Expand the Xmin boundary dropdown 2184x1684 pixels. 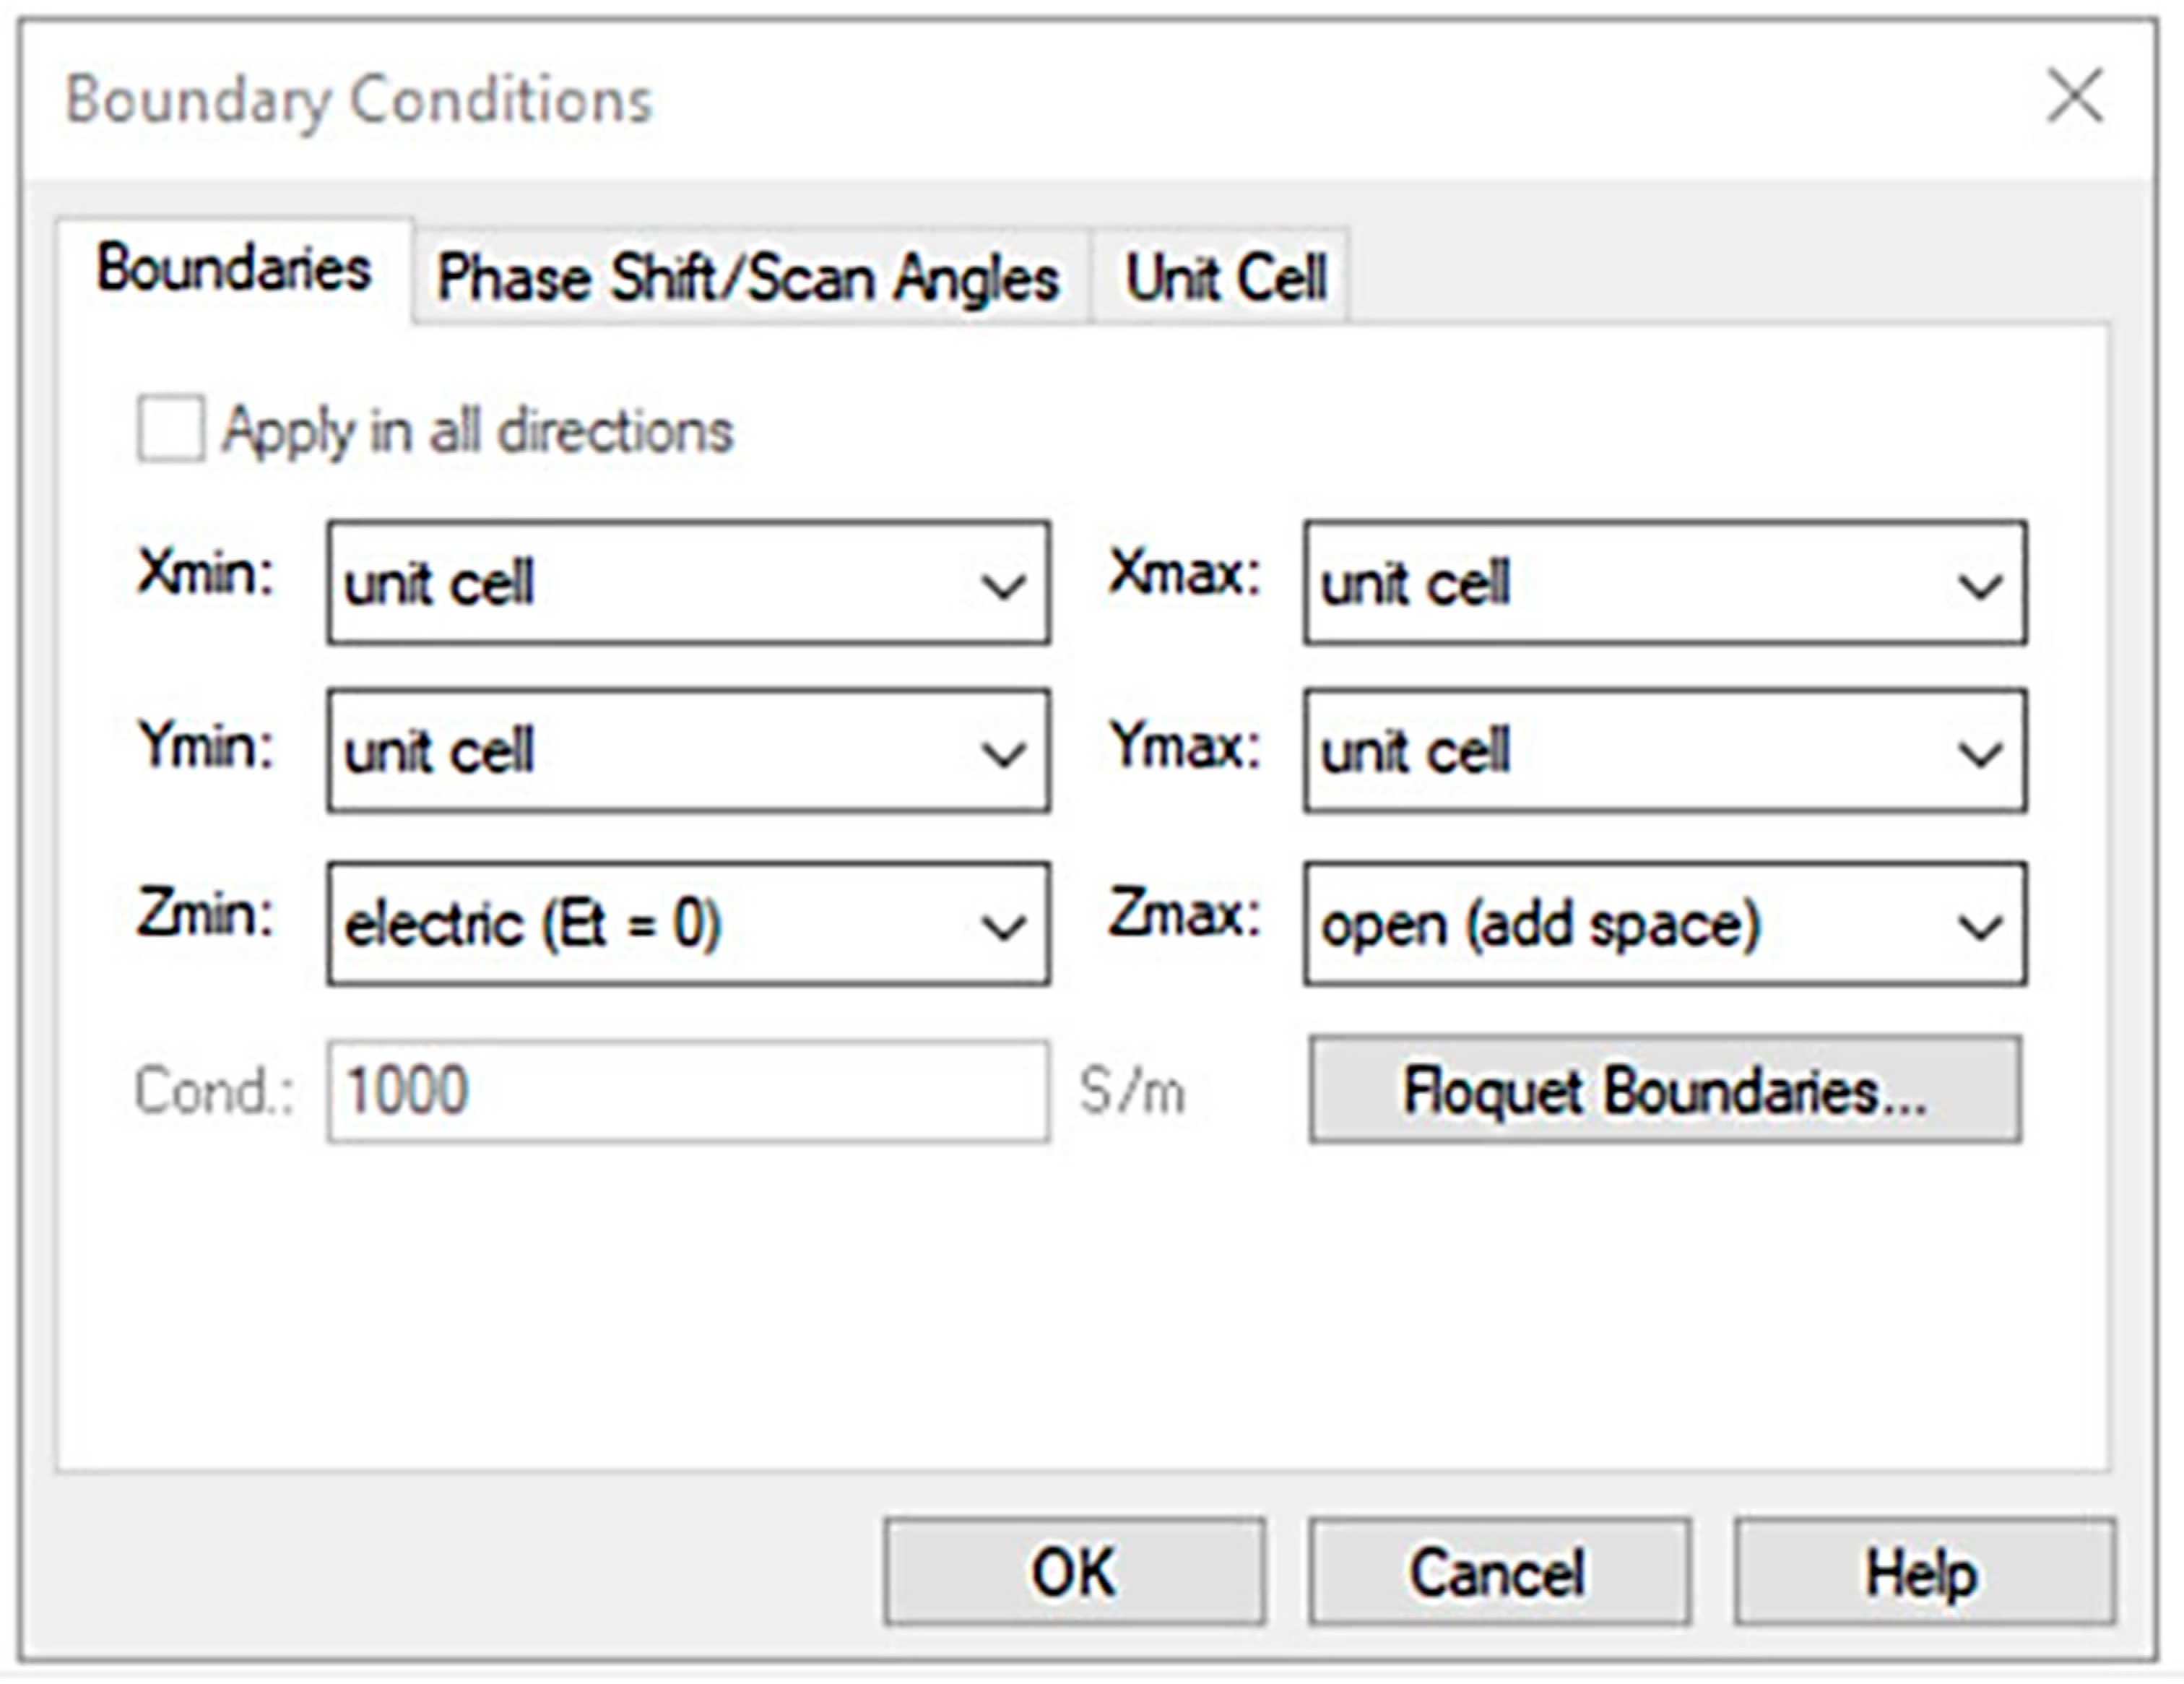(x=687, y=583)
